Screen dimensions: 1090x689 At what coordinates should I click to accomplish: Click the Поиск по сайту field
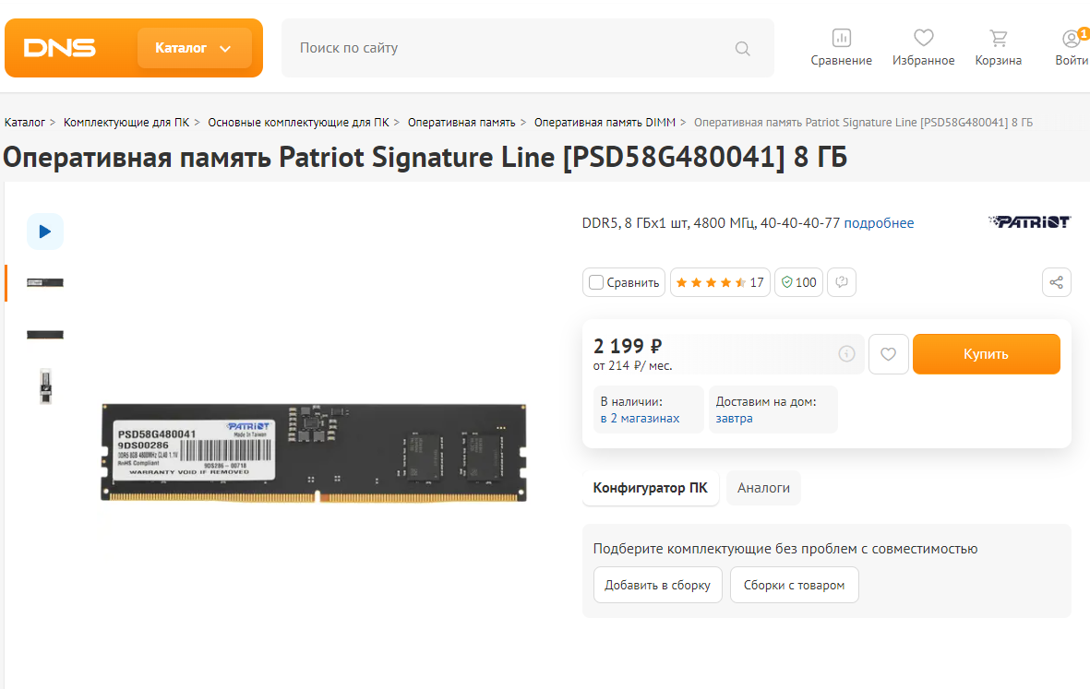[514, 48]
